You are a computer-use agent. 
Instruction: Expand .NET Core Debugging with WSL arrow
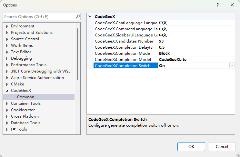pos(7,71)
